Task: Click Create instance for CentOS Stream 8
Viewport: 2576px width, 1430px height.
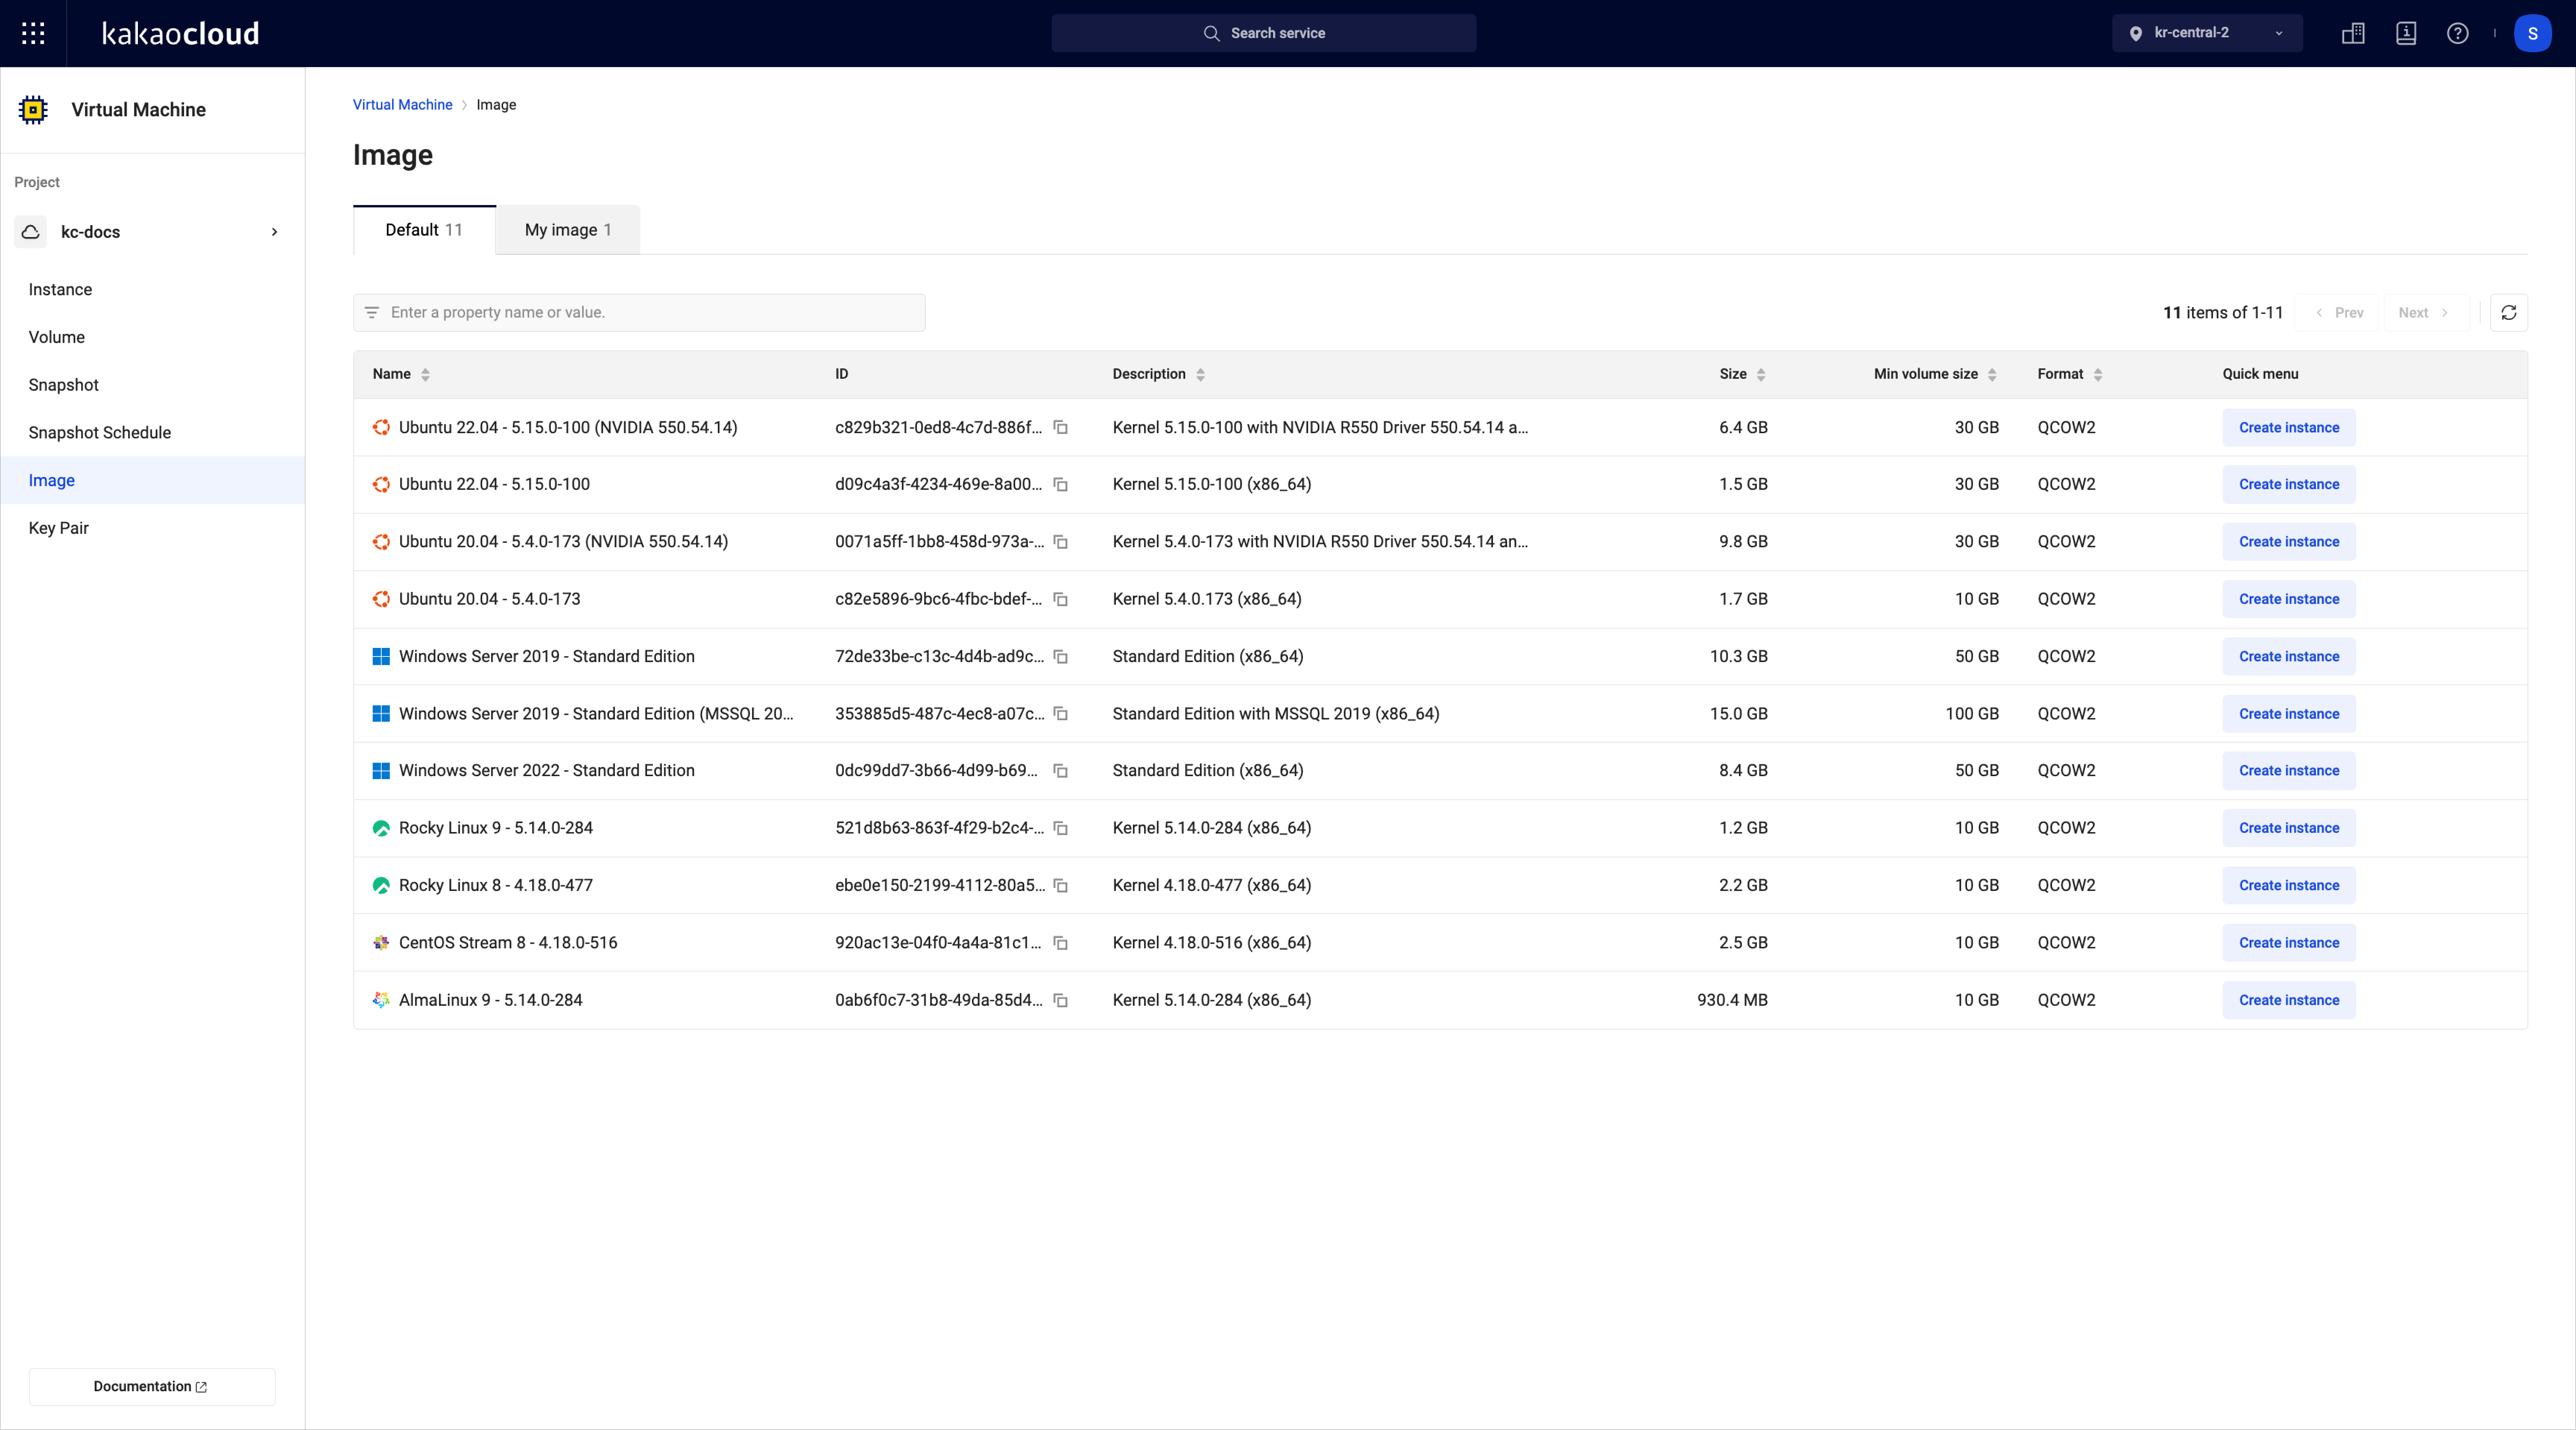Action: pos(2288,942)
